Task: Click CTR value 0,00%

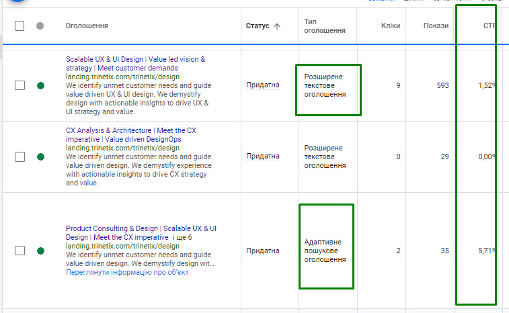Action: 487,156
